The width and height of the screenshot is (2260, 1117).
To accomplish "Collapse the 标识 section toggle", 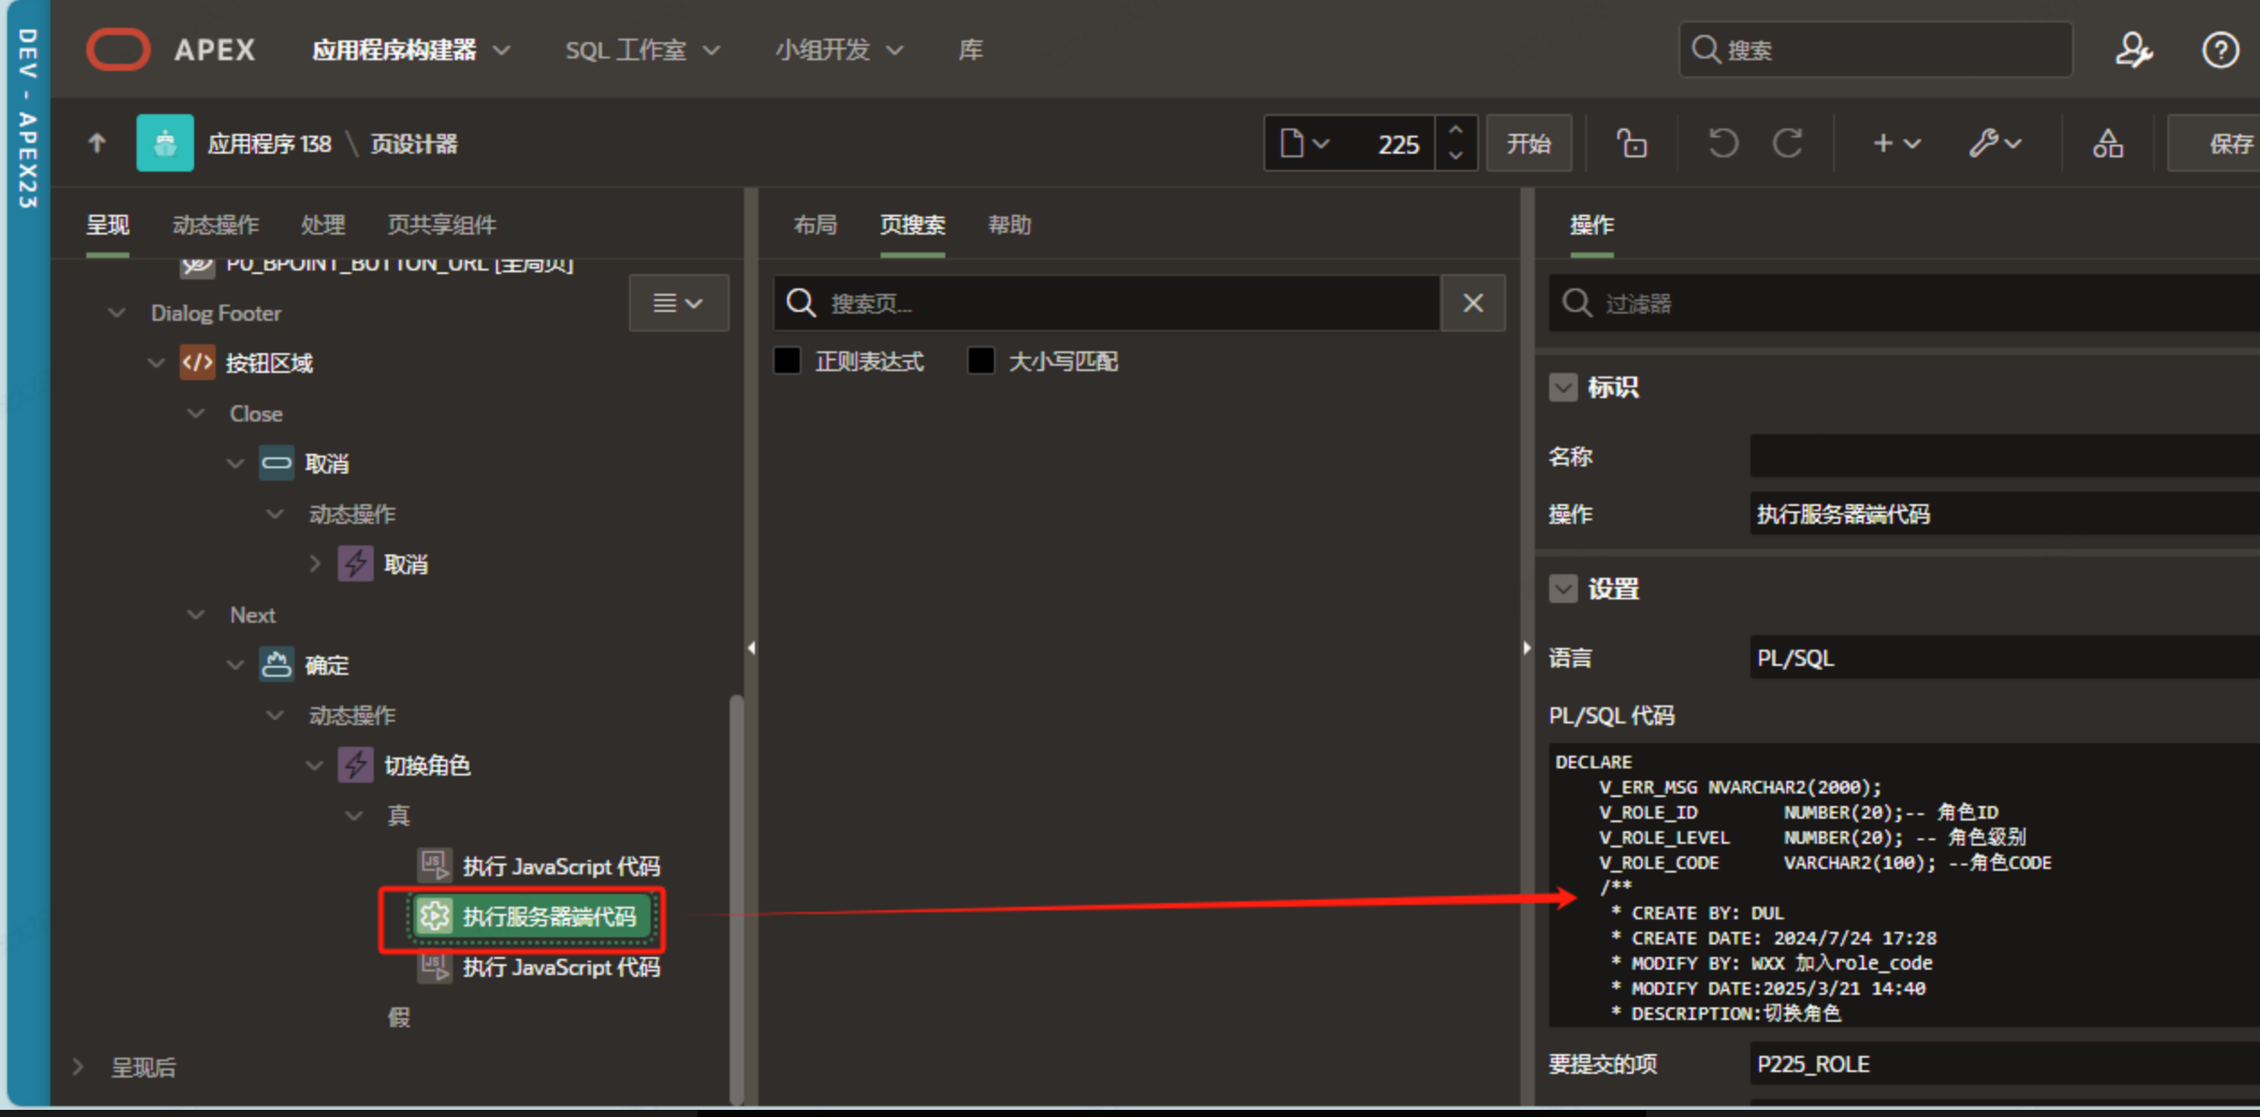I will point(1563,387).
